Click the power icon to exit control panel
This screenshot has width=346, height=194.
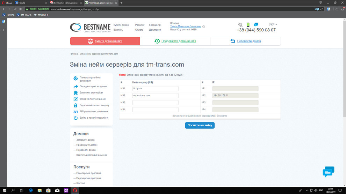76,118
